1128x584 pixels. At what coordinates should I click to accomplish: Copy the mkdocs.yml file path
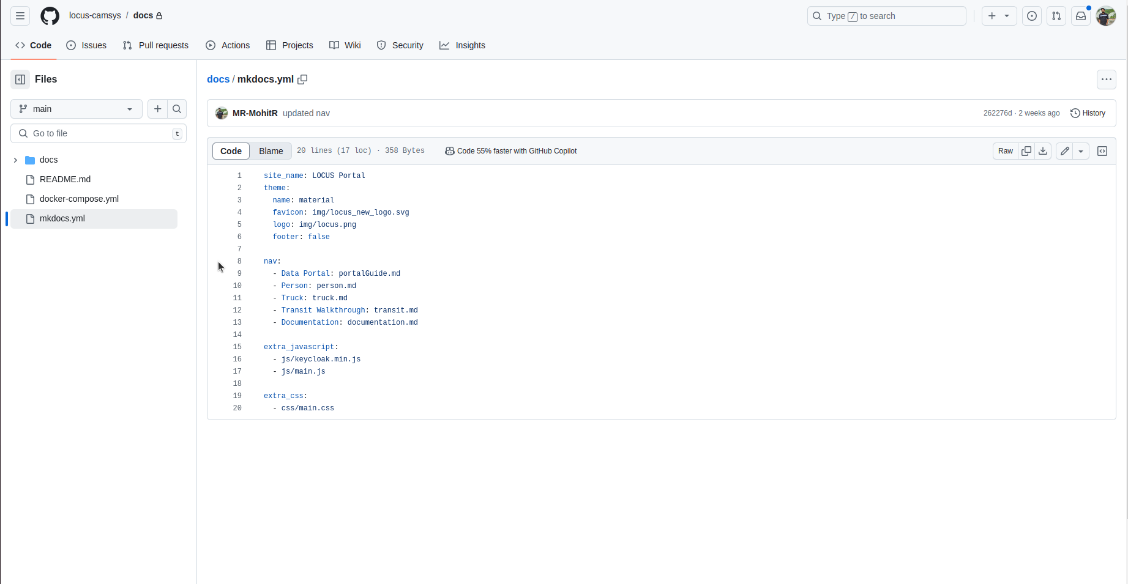pos(302,79)
